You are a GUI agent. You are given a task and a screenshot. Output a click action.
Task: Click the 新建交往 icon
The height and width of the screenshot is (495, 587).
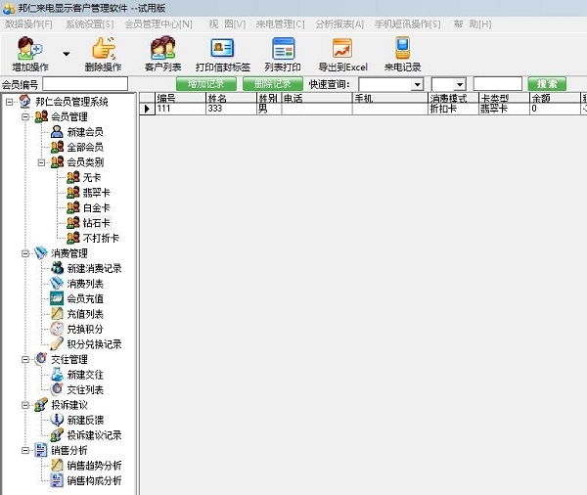click(x=57, y=375)
